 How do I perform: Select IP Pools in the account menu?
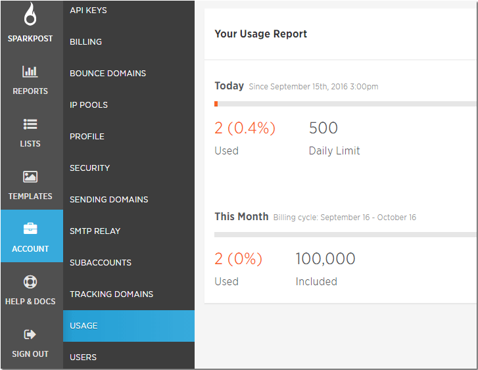click(x=129, y=105)
